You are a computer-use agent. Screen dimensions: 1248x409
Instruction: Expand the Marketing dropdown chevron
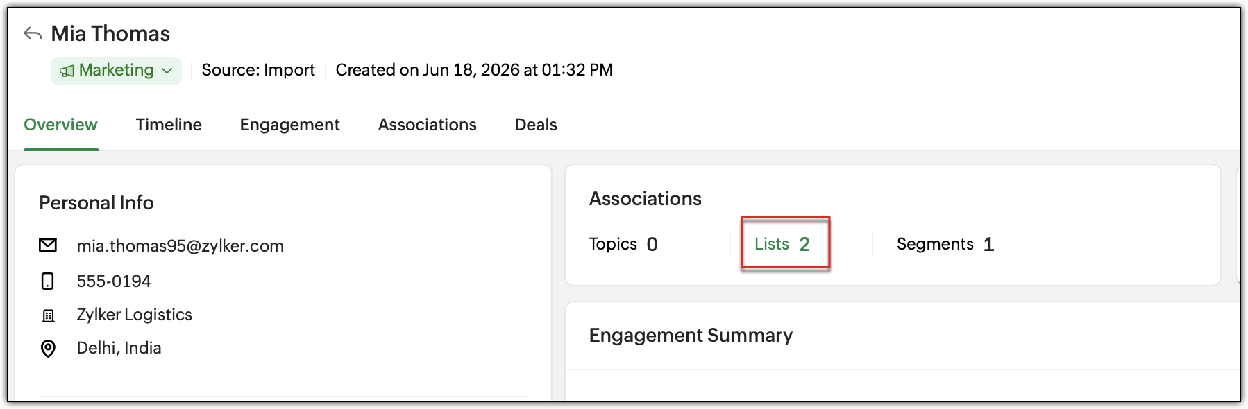pos(167,71)
